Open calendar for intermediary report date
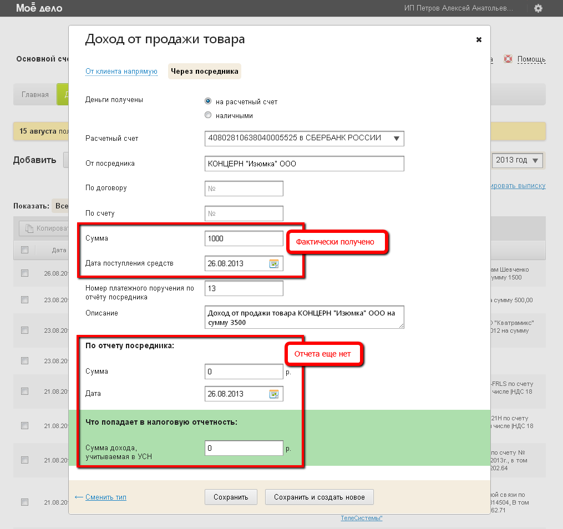 273,394
